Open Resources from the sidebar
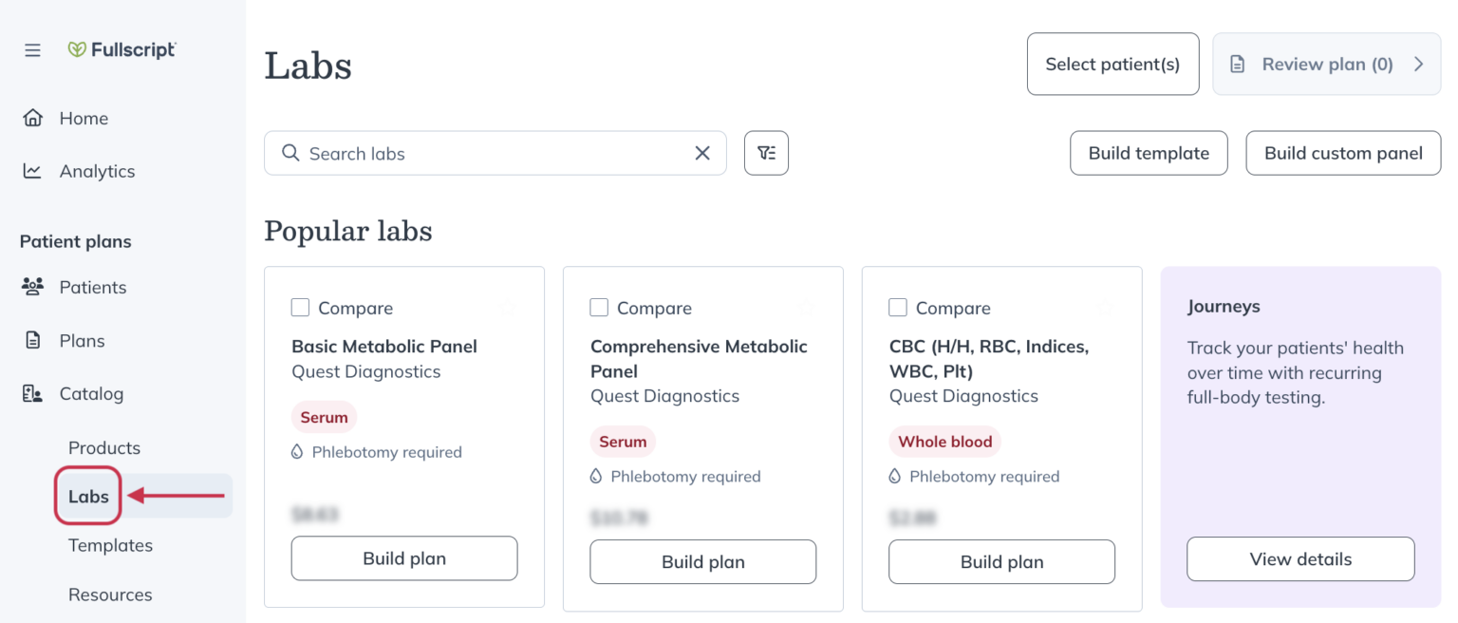The image size is (1458, 623). coord(110,595)
